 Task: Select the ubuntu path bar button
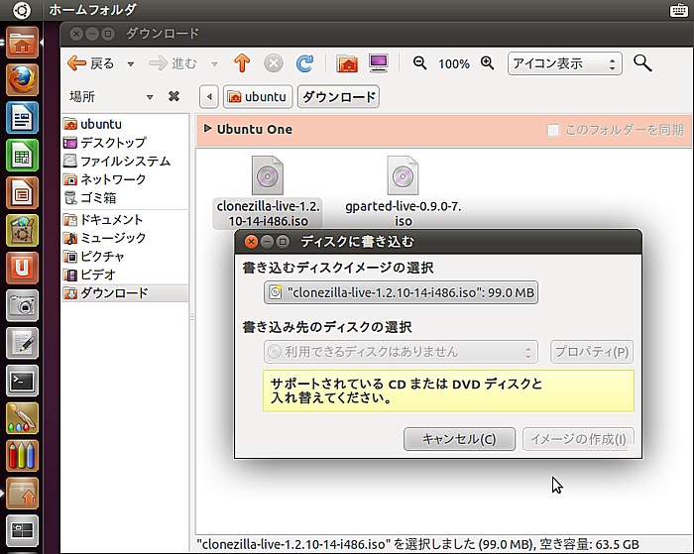point(258,96)
